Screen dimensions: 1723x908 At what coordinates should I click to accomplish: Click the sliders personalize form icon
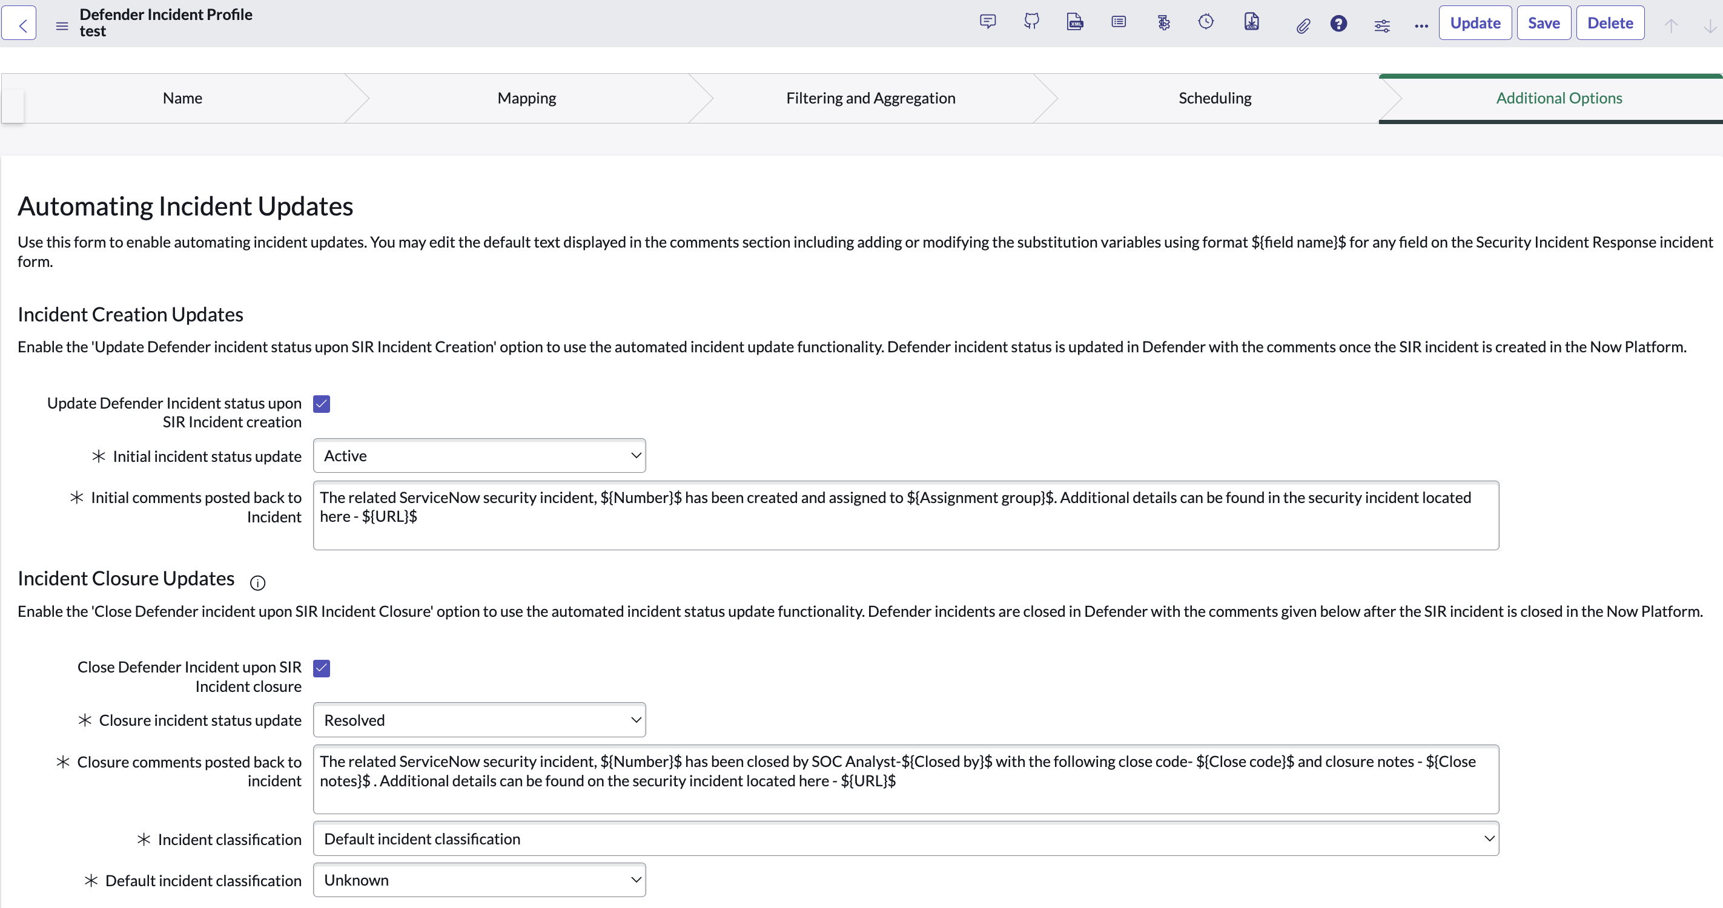(x=1382, y=26)
